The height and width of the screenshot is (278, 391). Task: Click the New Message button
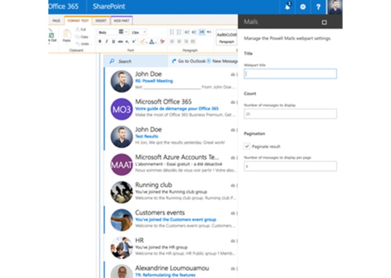pyautogui.click(x=222, y=61)
